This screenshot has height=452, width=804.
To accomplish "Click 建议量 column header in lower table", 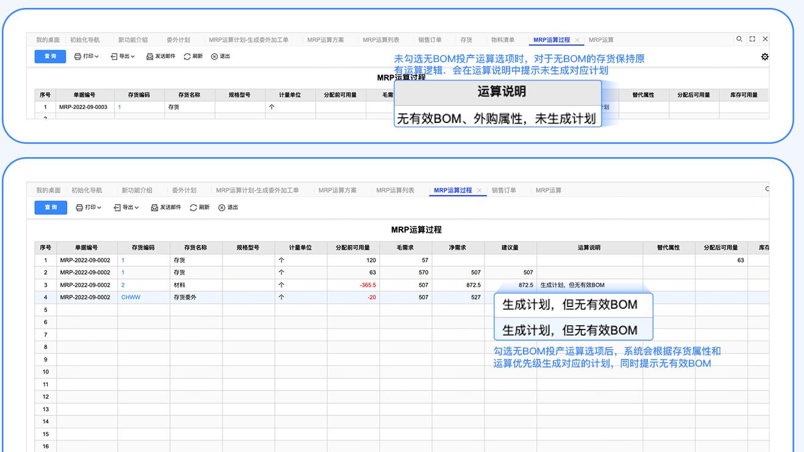I will [510, 247].
